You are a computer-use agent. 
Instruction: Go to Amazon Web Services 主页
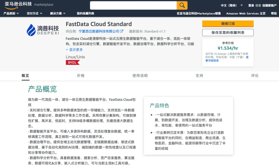point(246,13)
